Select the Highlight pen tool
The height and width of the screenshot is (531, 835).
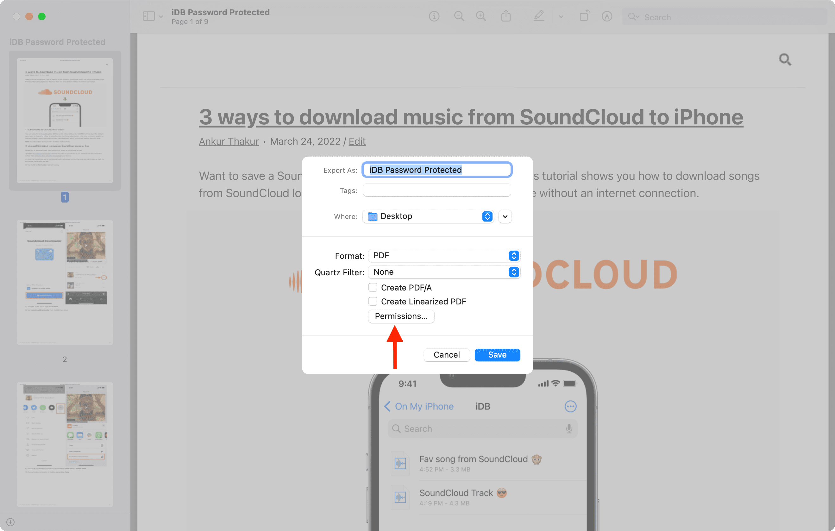[538, 16]
